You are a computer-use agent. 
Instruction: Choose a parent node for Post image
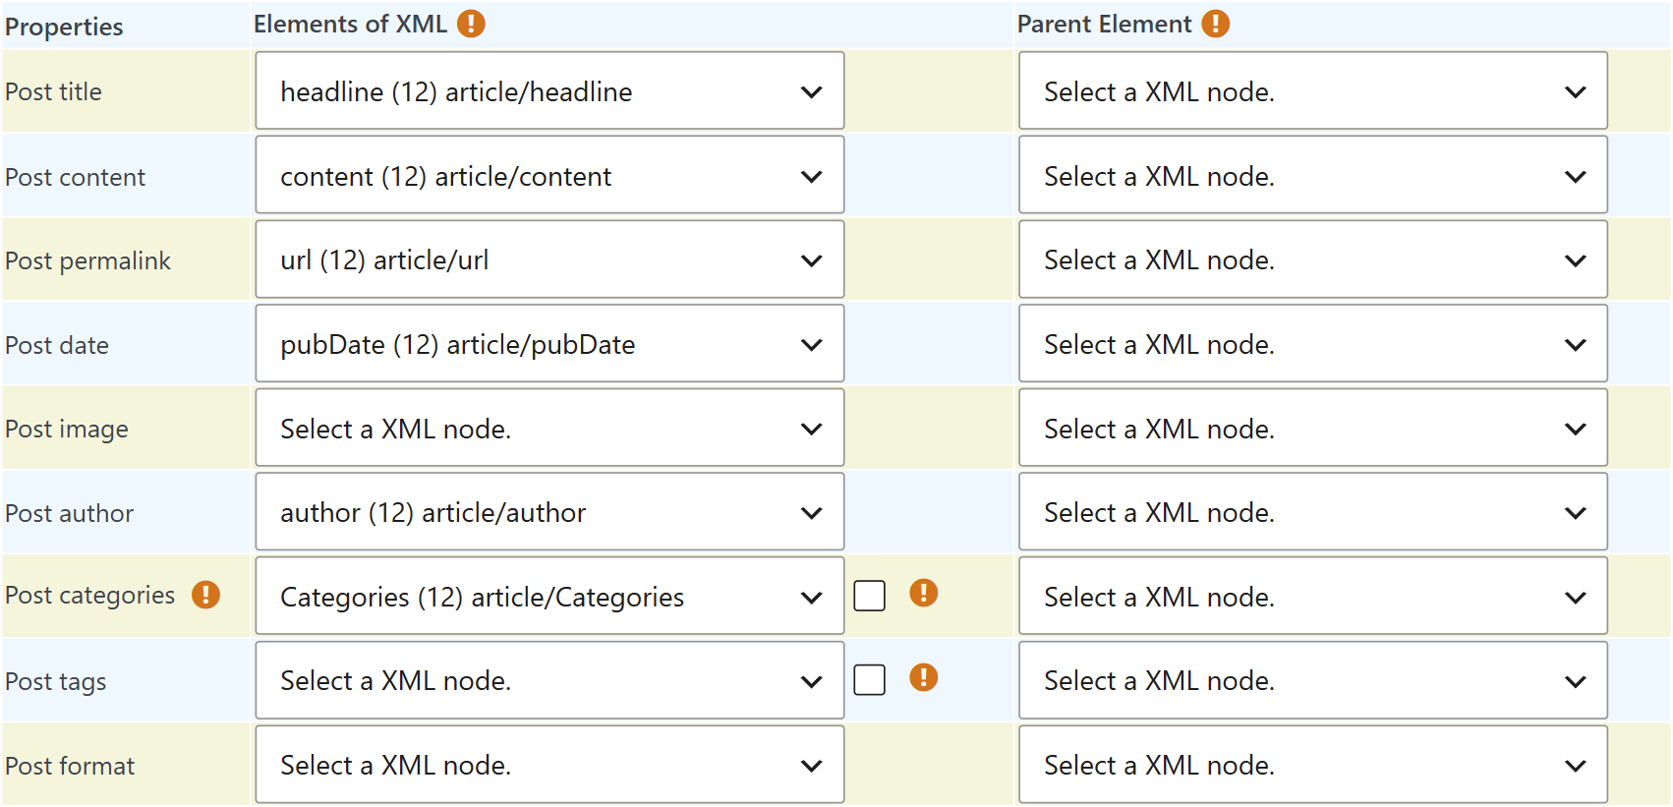tap(1313, 429)
